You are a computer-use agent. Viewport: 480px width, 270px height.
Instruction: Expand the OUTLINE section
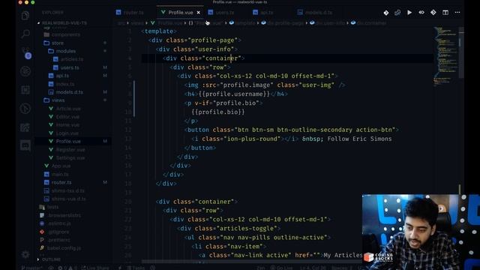[49, 259]
